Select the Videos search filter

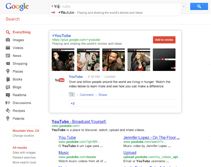click(x=18, y=48)
